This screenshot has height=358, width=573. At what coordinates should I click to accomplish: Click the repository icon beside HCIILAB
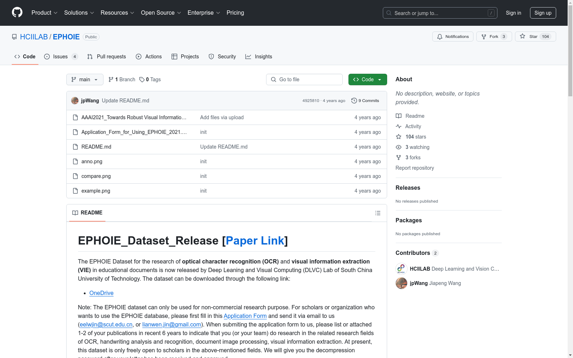pyautogui.click(x=14, y=37)
